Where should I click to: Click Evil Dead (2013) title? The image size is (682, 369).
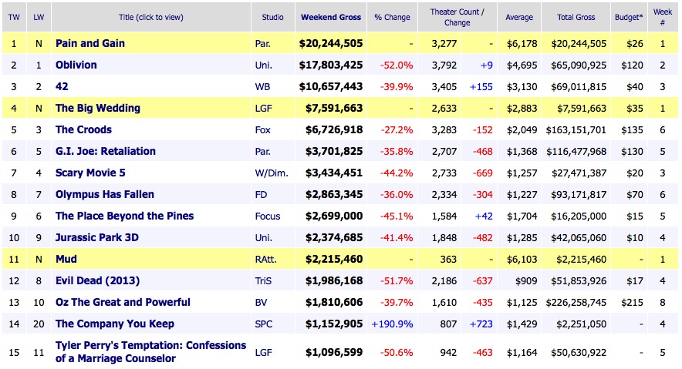click(97, 281)
